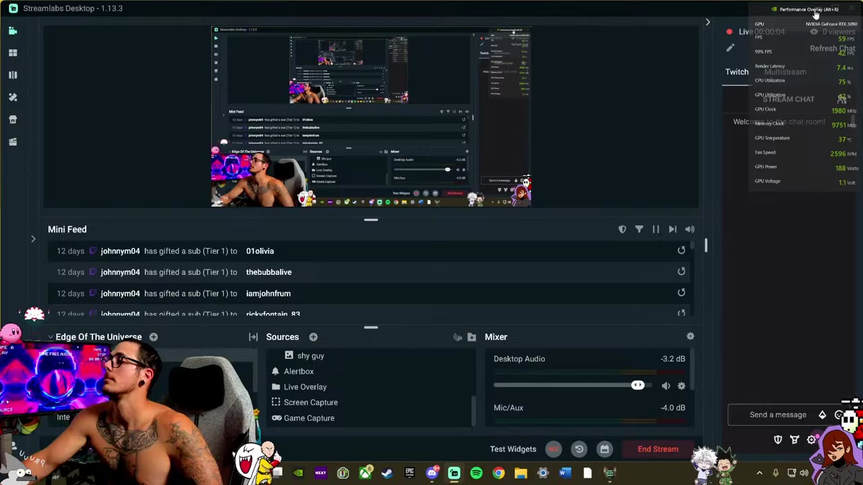Edit stream info with pencil icon
863x485 pixels.
coord(730,48)
